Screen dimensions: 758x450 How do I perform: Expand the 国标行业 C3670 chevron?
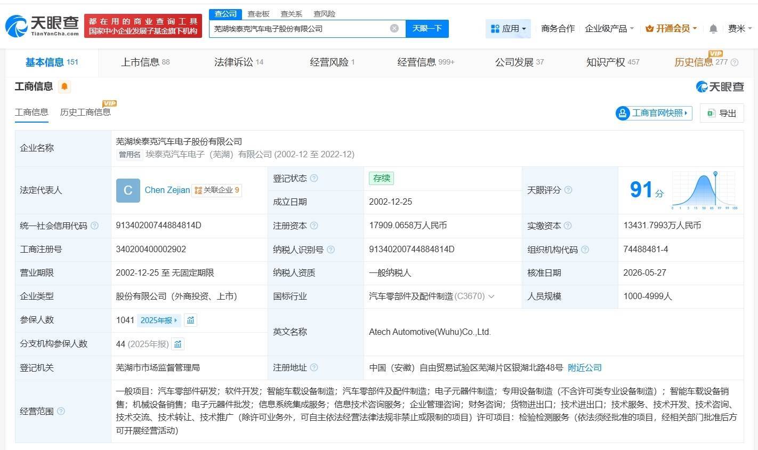491,296
